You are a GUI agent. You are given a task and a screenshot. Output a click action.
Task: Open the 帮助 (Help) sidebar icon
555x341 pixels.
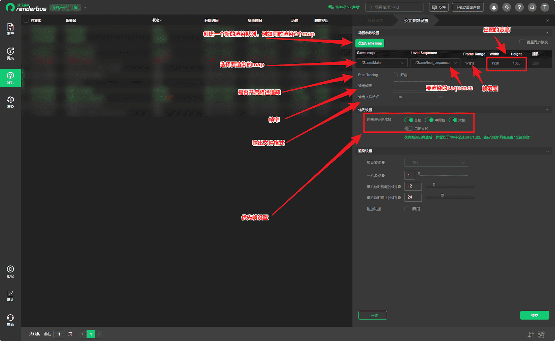[10, 320]
